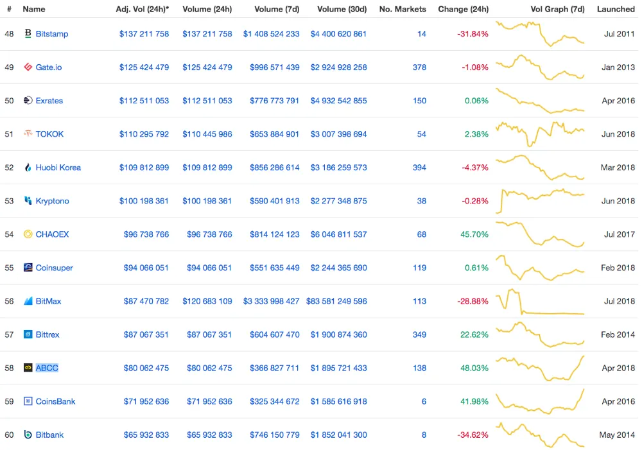Image resolution: width=642 pixels, height=450 pixels.
Task: Click Gate.io markets count 378
Action: (x=419, y=67)
